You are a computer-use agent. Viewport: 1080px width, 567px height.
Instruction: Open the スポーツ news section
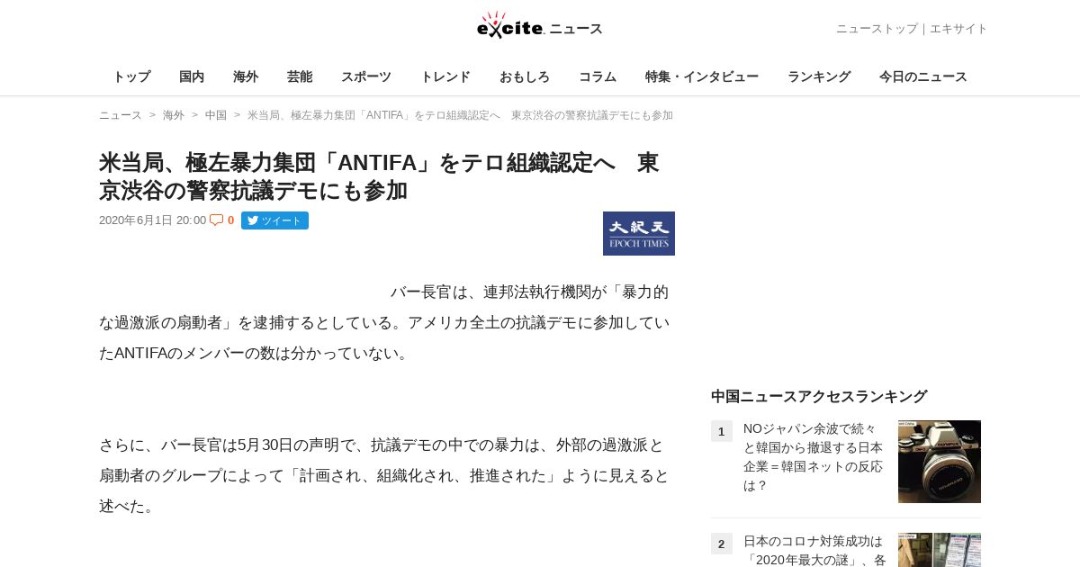pos(366,76)
